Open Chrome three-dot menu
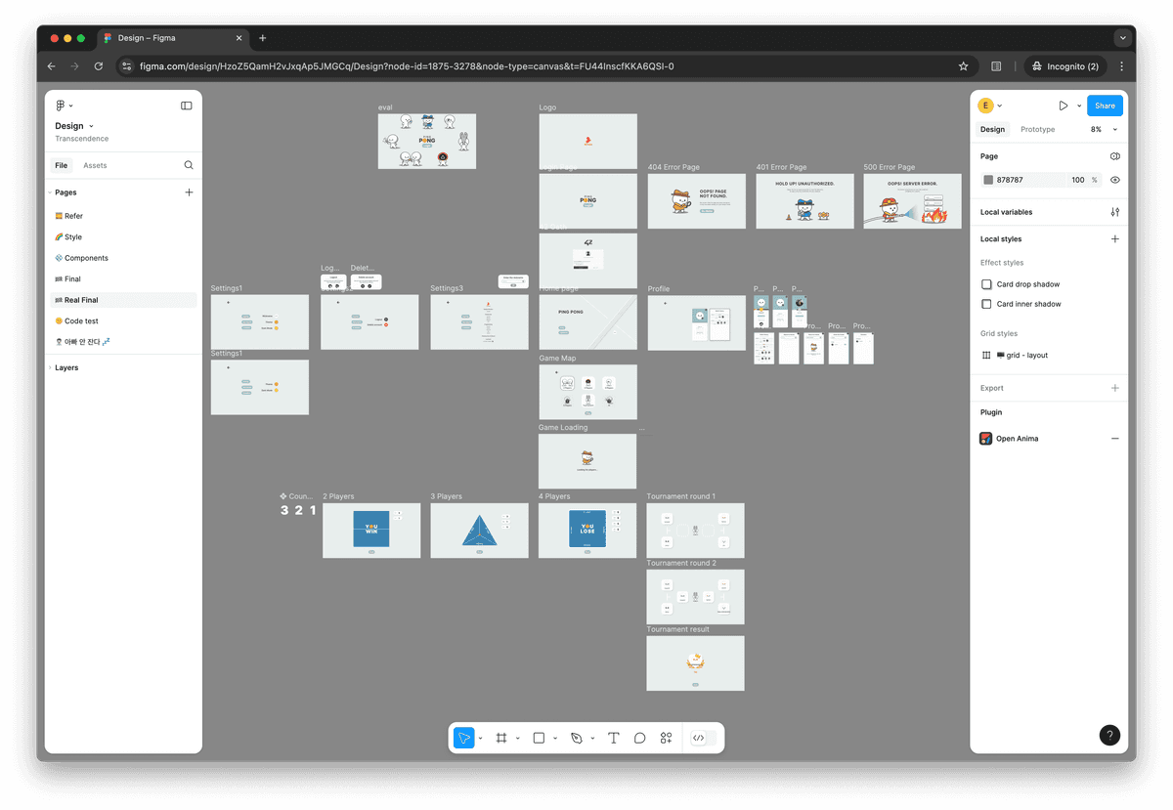The width and height of the screenshot is (1173, 810). 1121,66
